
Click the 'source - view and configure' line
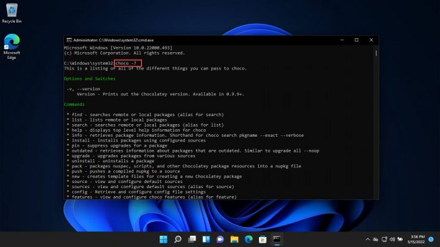pyautogui.click(x=124, y=182)
